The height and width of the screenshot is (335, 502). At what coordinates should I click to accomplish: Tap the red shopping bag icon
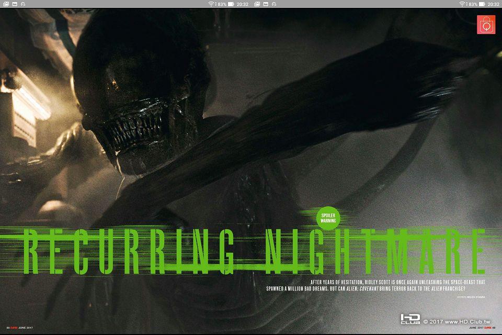486,25
